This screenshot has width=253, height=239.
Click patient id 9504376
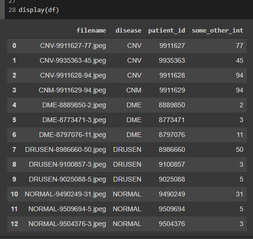172,224
